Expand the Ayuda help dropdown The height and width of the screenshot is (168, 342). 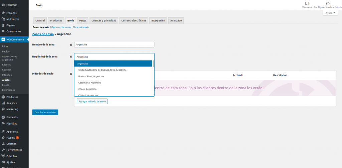pos(330,13)
